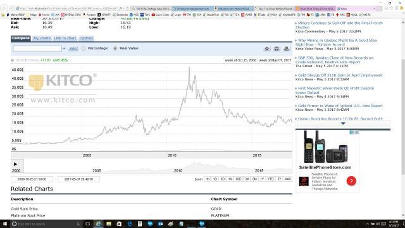Open File Explorer from the taskbar

[x=109, y=224]
